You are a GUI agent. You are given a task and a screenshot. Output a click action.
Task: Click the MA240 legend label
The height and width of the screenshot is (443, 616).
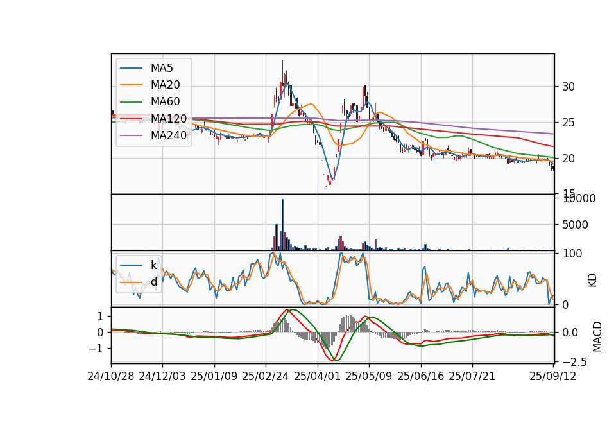169,135
